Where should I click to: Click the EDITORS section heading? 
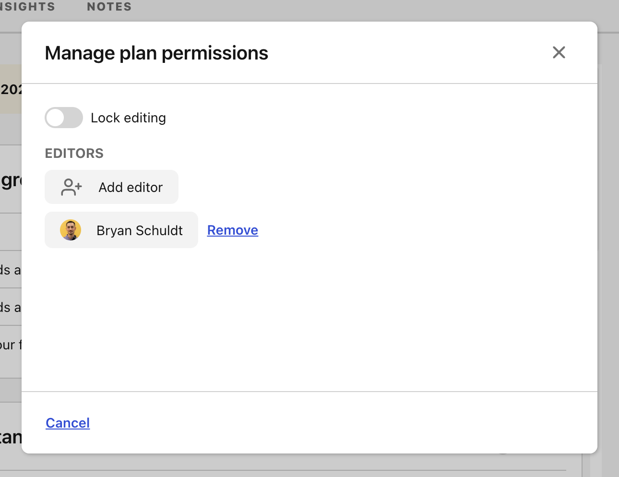point(74,153)
